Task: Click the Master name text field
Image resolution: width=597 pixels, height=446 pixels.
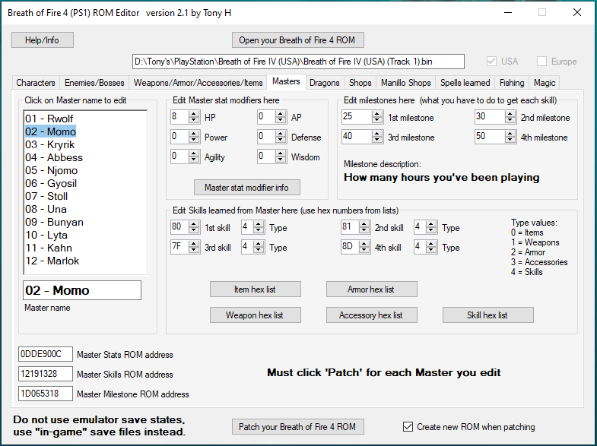Action: [82, 290]
